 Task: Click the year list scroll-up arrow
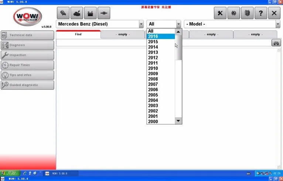(x=178, y=32)
